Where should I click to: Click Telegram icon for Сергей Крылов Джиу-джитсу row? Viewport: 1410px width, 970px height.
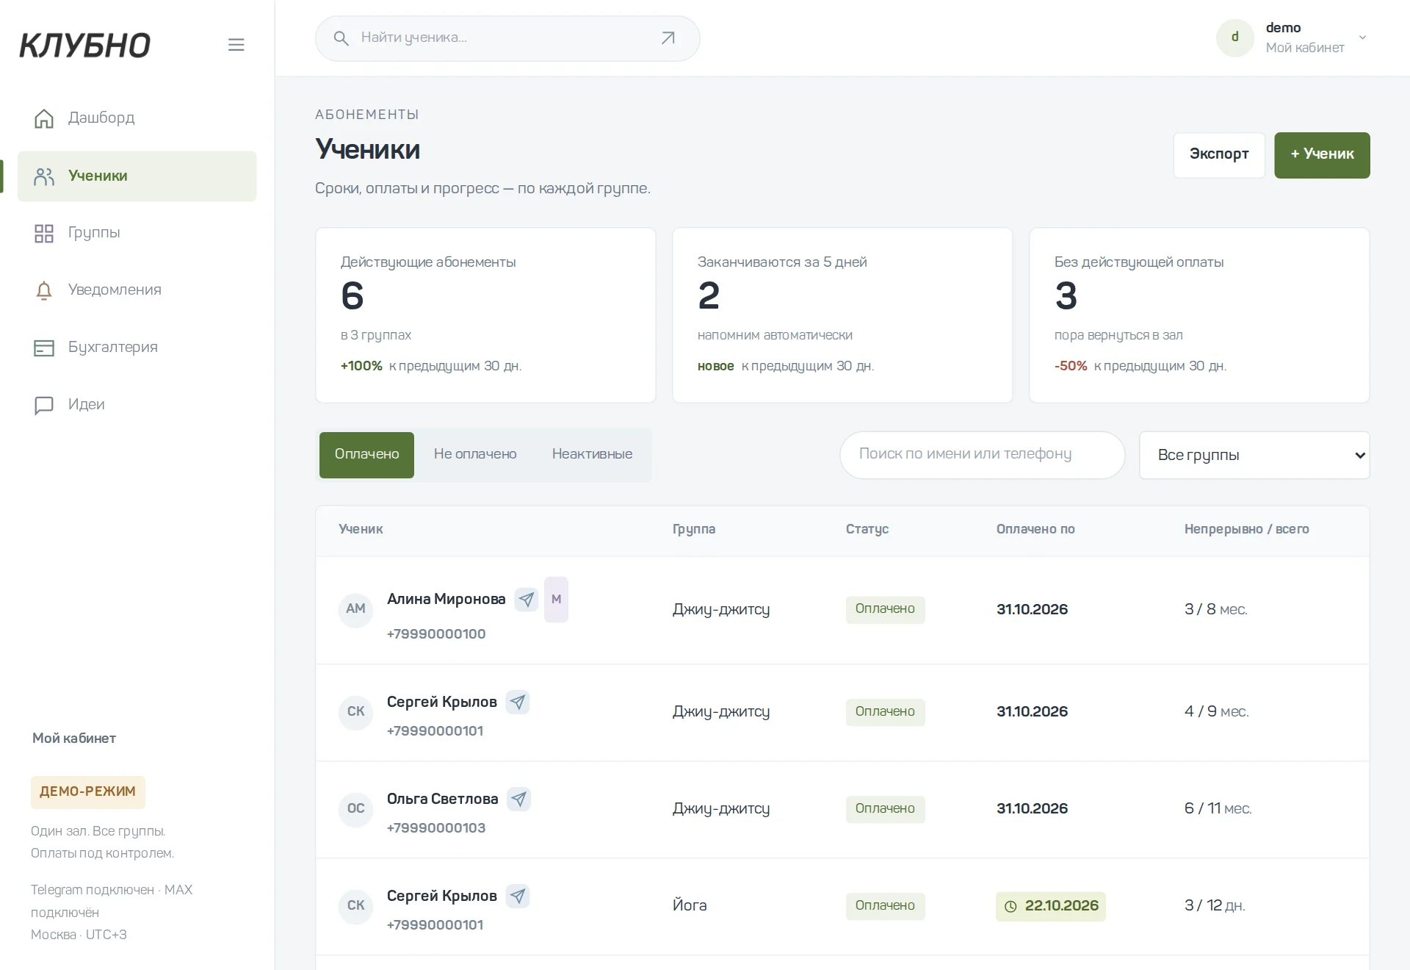pyautogui.click(x=518, y=703)
